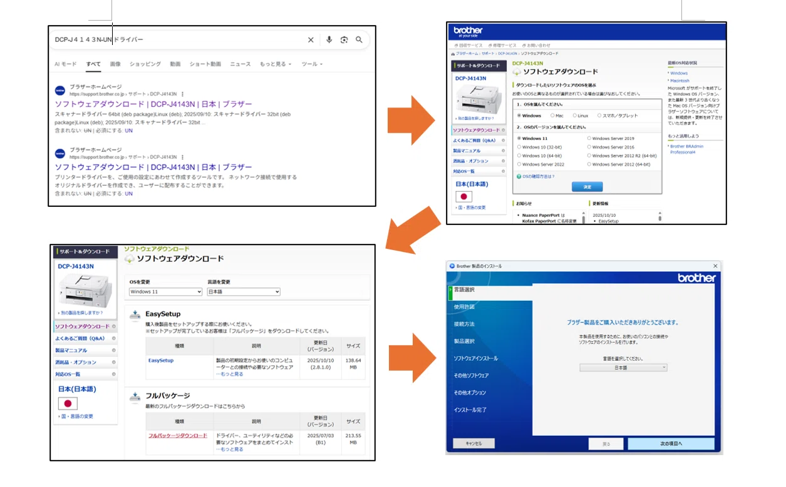Image resolution: width=786 pixels, height=487 pixels.
Task: Click the cloud download icon on the download list page
Action: 130,259
